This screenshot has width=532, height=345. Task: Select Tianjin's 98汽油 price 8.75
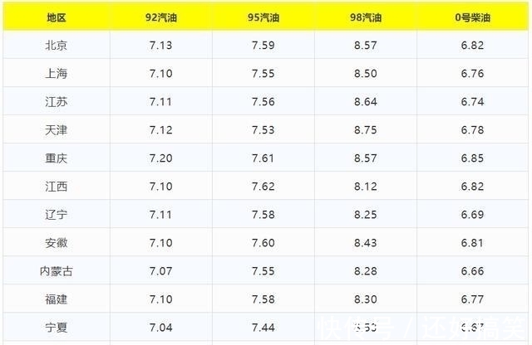[366, 129]
